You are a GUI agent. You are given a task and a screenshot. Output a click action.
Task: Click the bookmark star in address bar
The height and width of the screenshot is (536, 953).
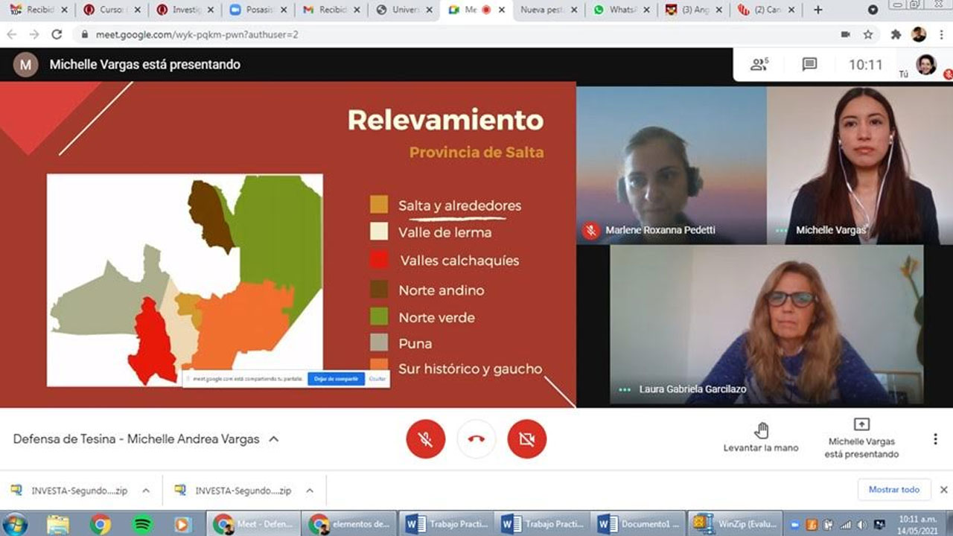click(x=868, y=34)
